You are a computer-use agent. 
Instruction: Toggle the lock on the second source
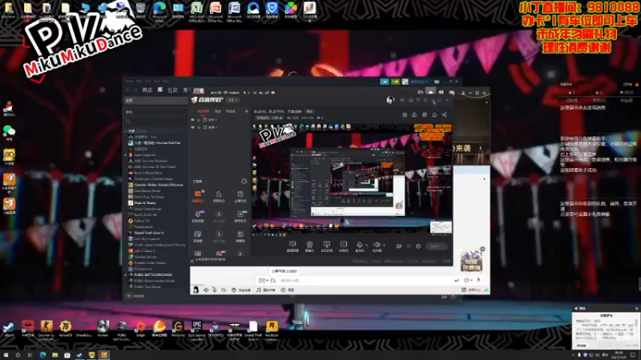(199, 127)
